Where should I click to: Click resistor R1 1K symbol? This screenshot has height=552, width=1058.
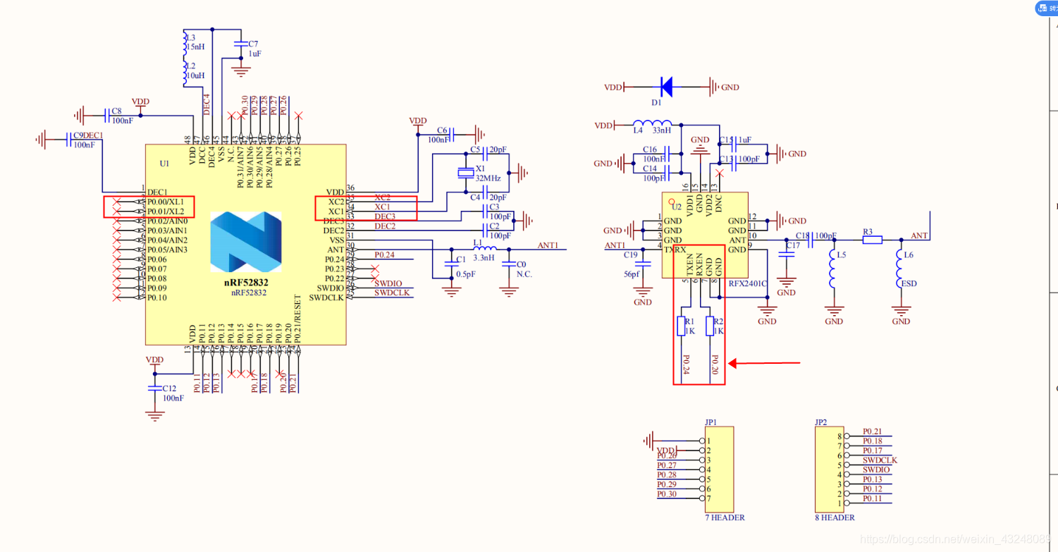coord(681,326)
